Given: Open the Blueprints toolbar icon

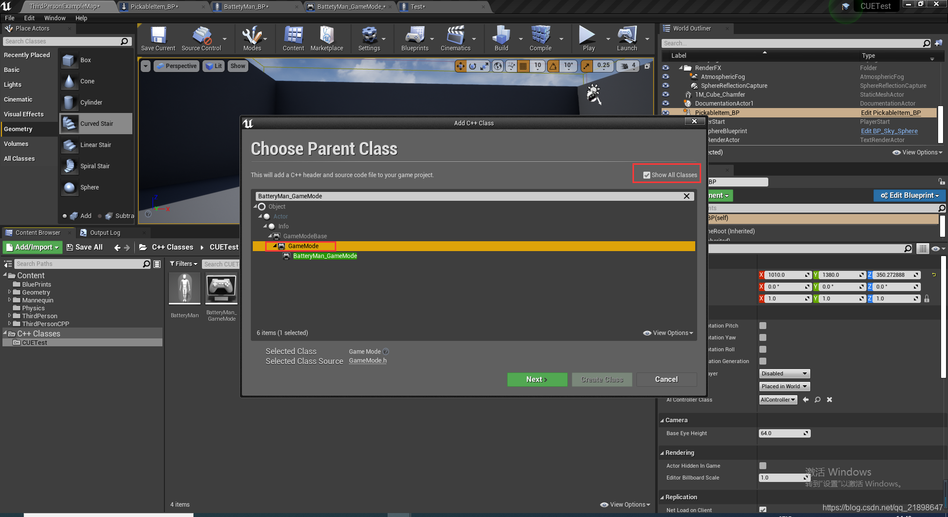Looking at the screenshot, I should (x=415, y=38).
